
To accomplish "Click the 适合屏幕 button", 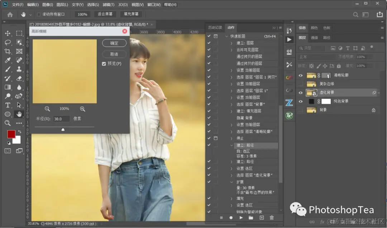I will [x=105, y=14].
